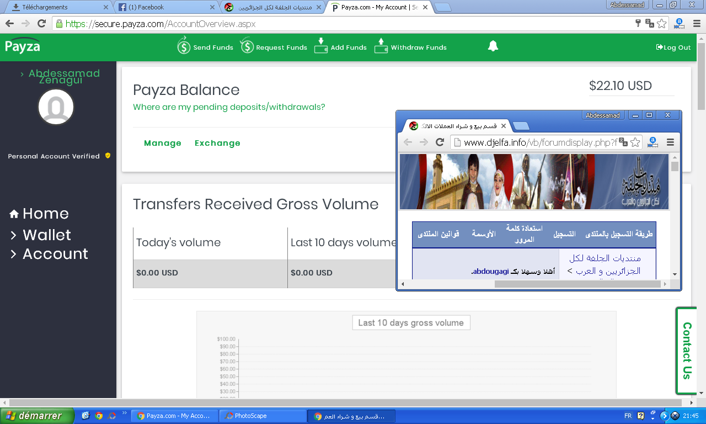The width and height of the screenshot is (706, 424).
Task: Close the (1) Facebook tab
Action: 212,8
